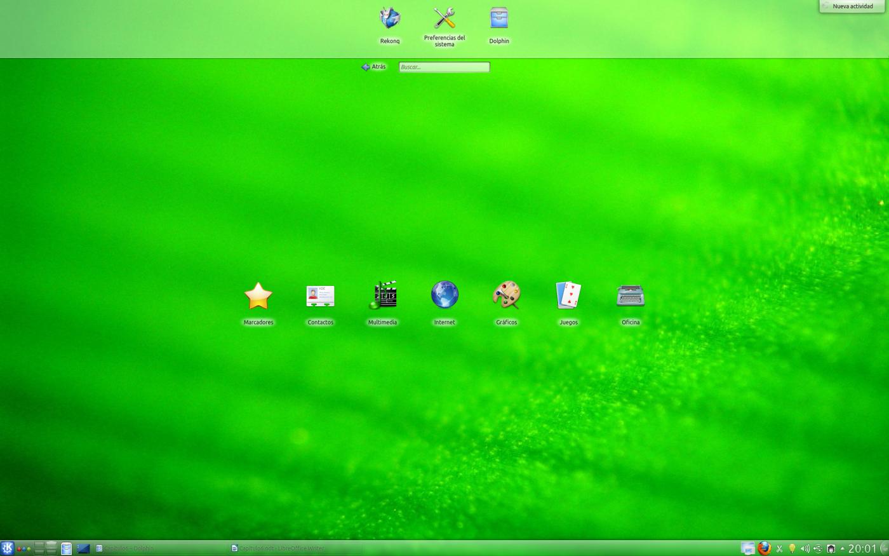
Task: Open the Gráficos category
Action: click(x=507, y=304)
